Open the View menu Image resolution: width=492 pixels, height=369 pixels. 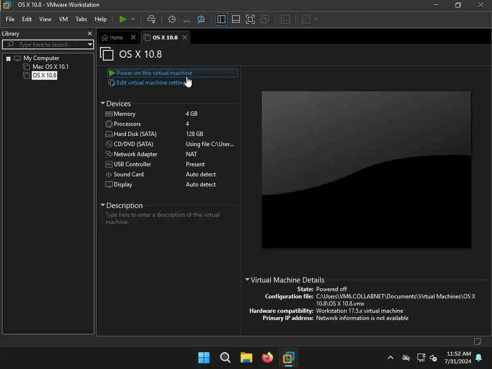click(x=45, y=19)
